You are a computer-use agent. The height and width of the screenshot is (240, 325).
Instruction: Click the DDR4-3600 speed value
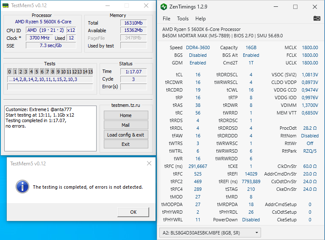pos(198,47)
